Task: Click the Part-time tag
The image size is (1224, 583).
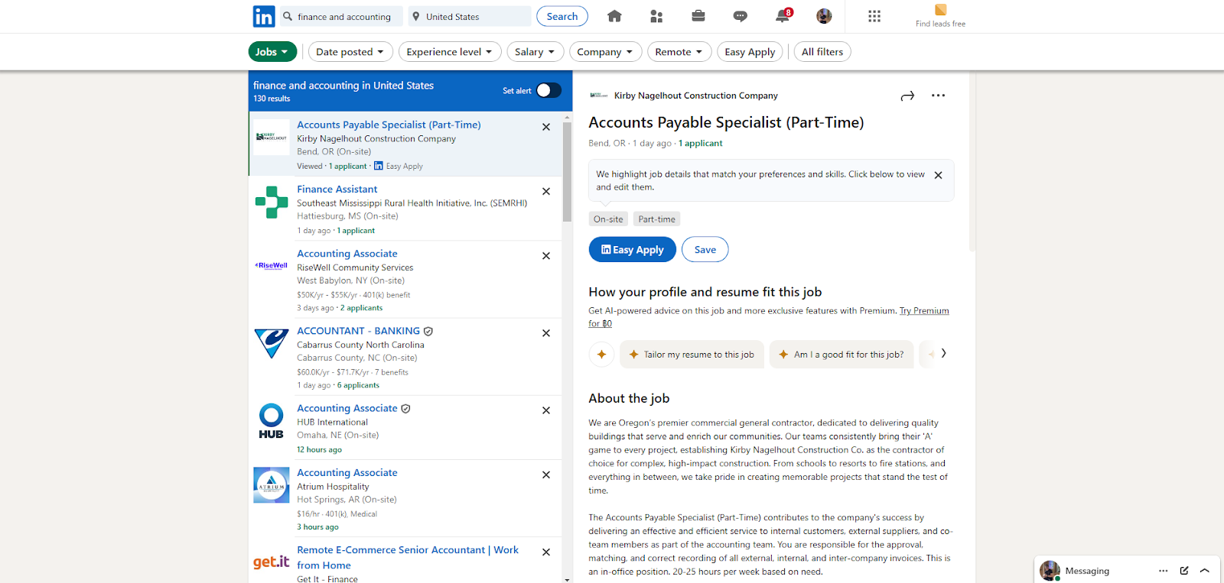Action: click(x=657, y=219)
